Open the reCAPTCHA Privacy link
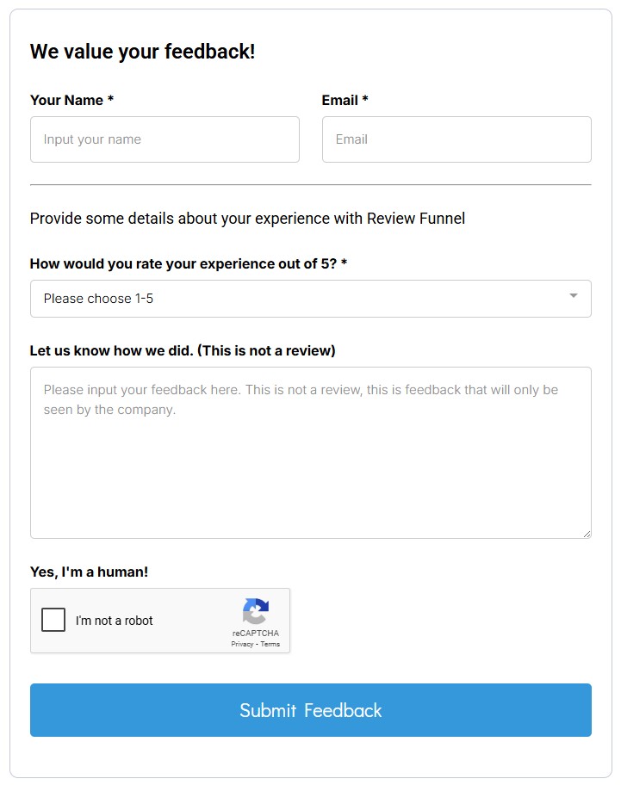The width and height of the screenshot is (621, 785). click(x=241, y=644)
